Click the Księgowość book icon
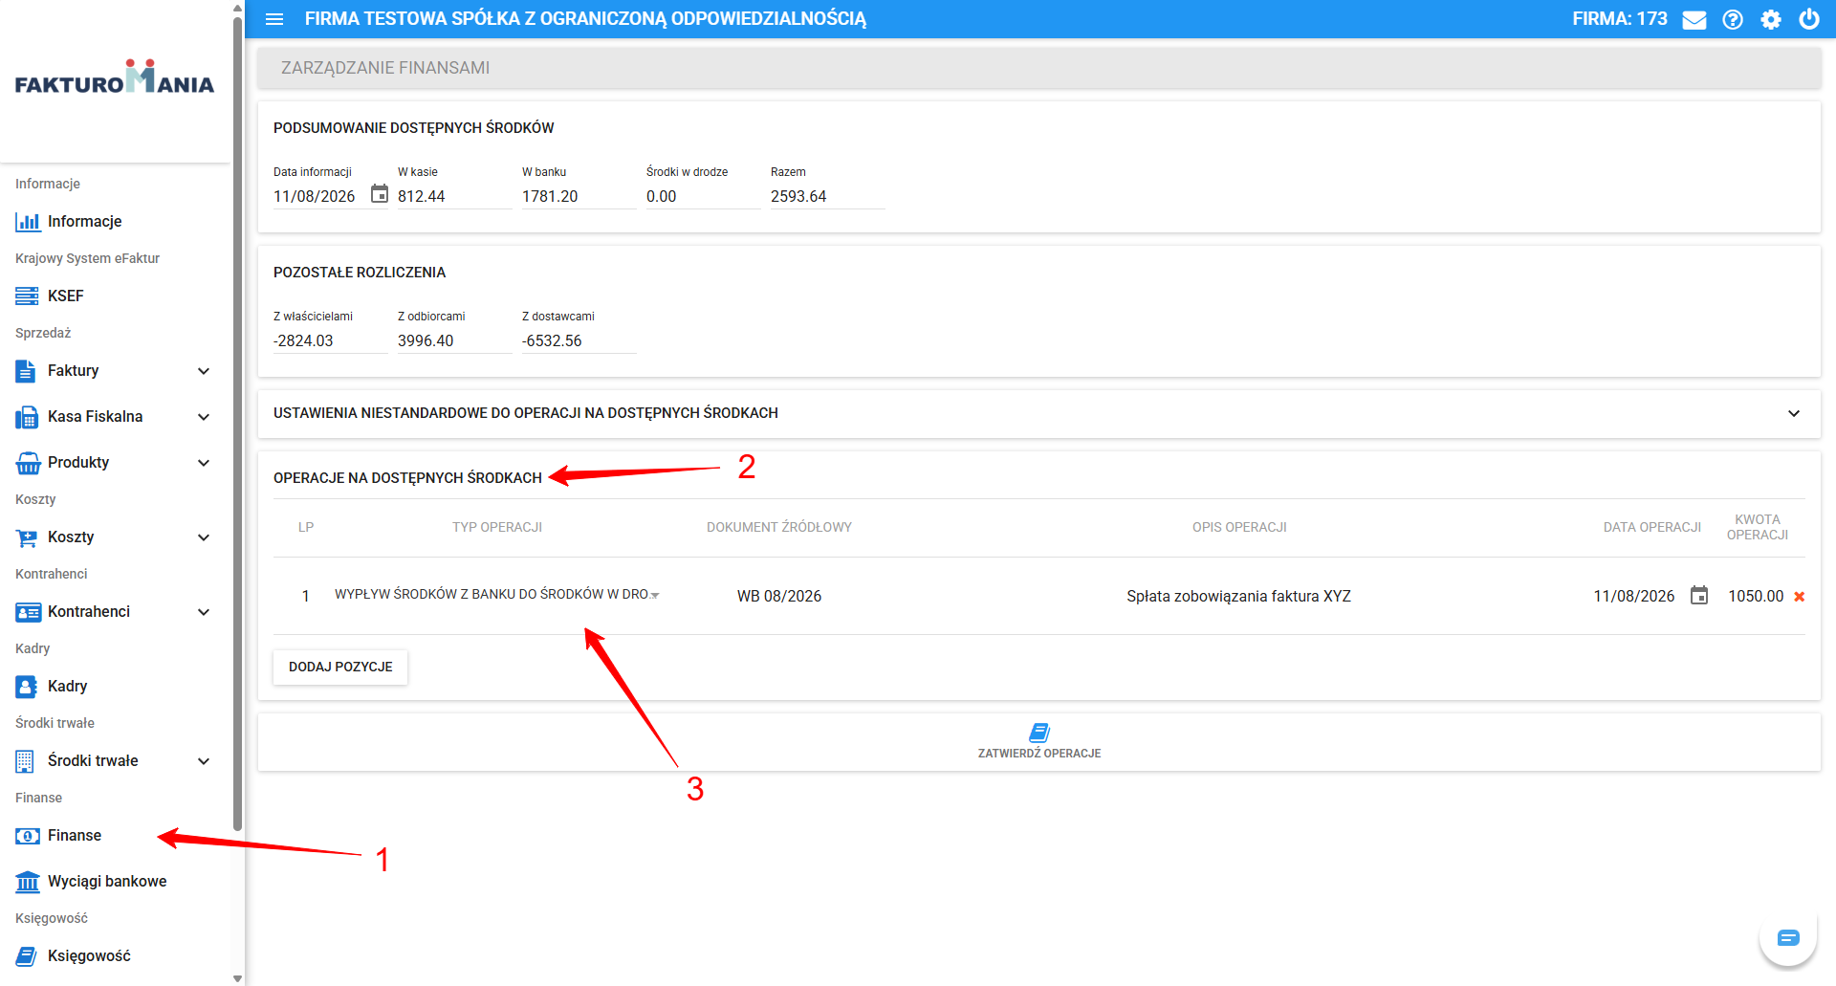Viewport: 1836px width, 986px height. pyautogui.click(x=27, y=956)
